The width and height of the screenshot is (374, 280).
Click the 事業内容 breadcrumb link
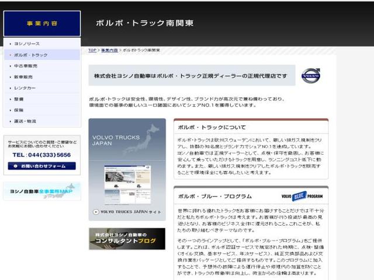click(x=109, y=51)
